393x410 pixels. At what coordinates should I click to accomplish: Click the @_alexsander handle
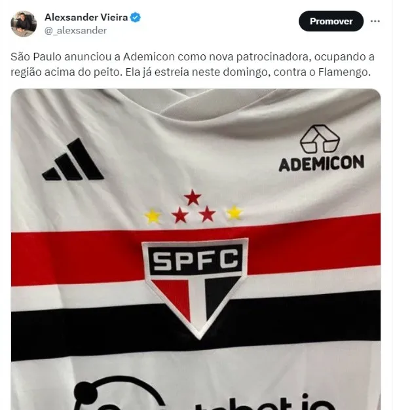[x=75, y=31]
